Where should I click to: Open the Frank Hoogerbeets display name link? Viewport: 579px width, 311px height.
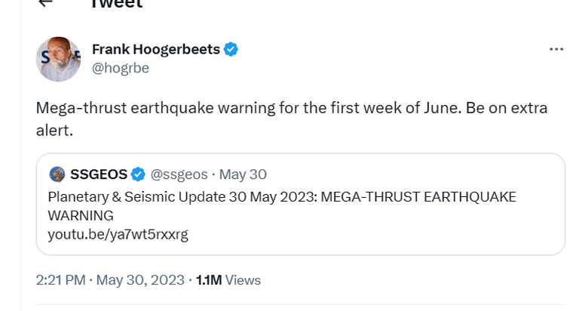click(156, 50)
